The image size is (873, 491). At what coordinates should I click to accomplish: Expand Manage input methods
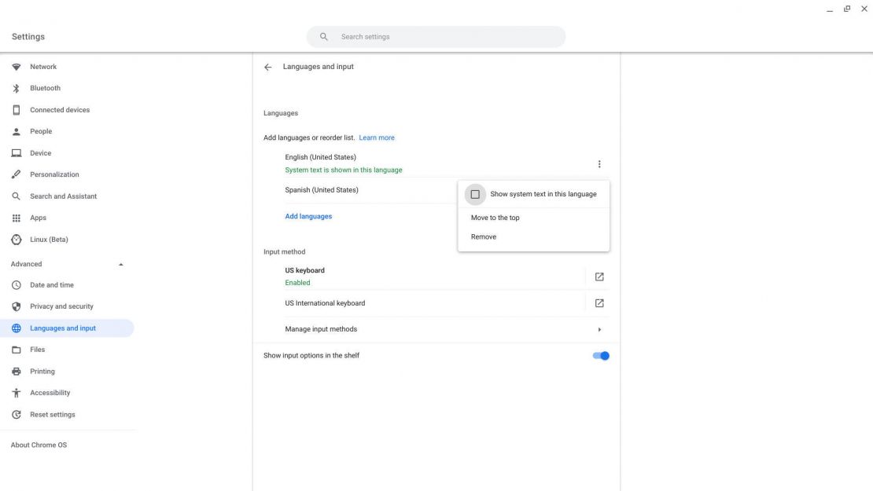coord(599,328)
